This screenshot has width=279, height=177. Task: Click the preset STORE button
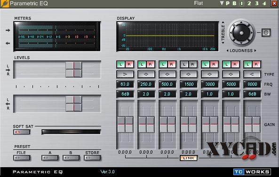[x=92, y=158]
